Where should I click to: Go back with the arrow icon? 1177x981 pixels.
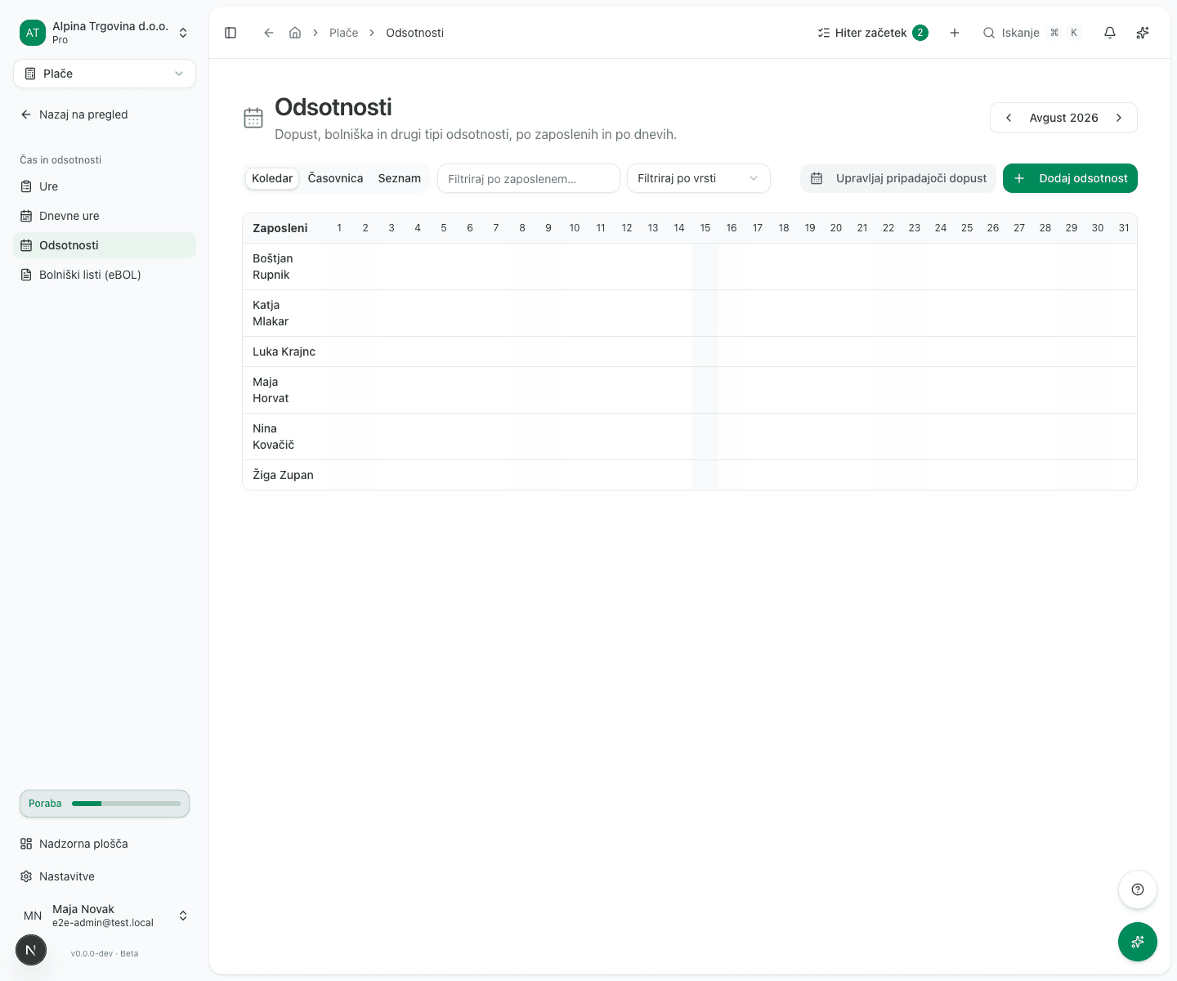tap(268, 33)
